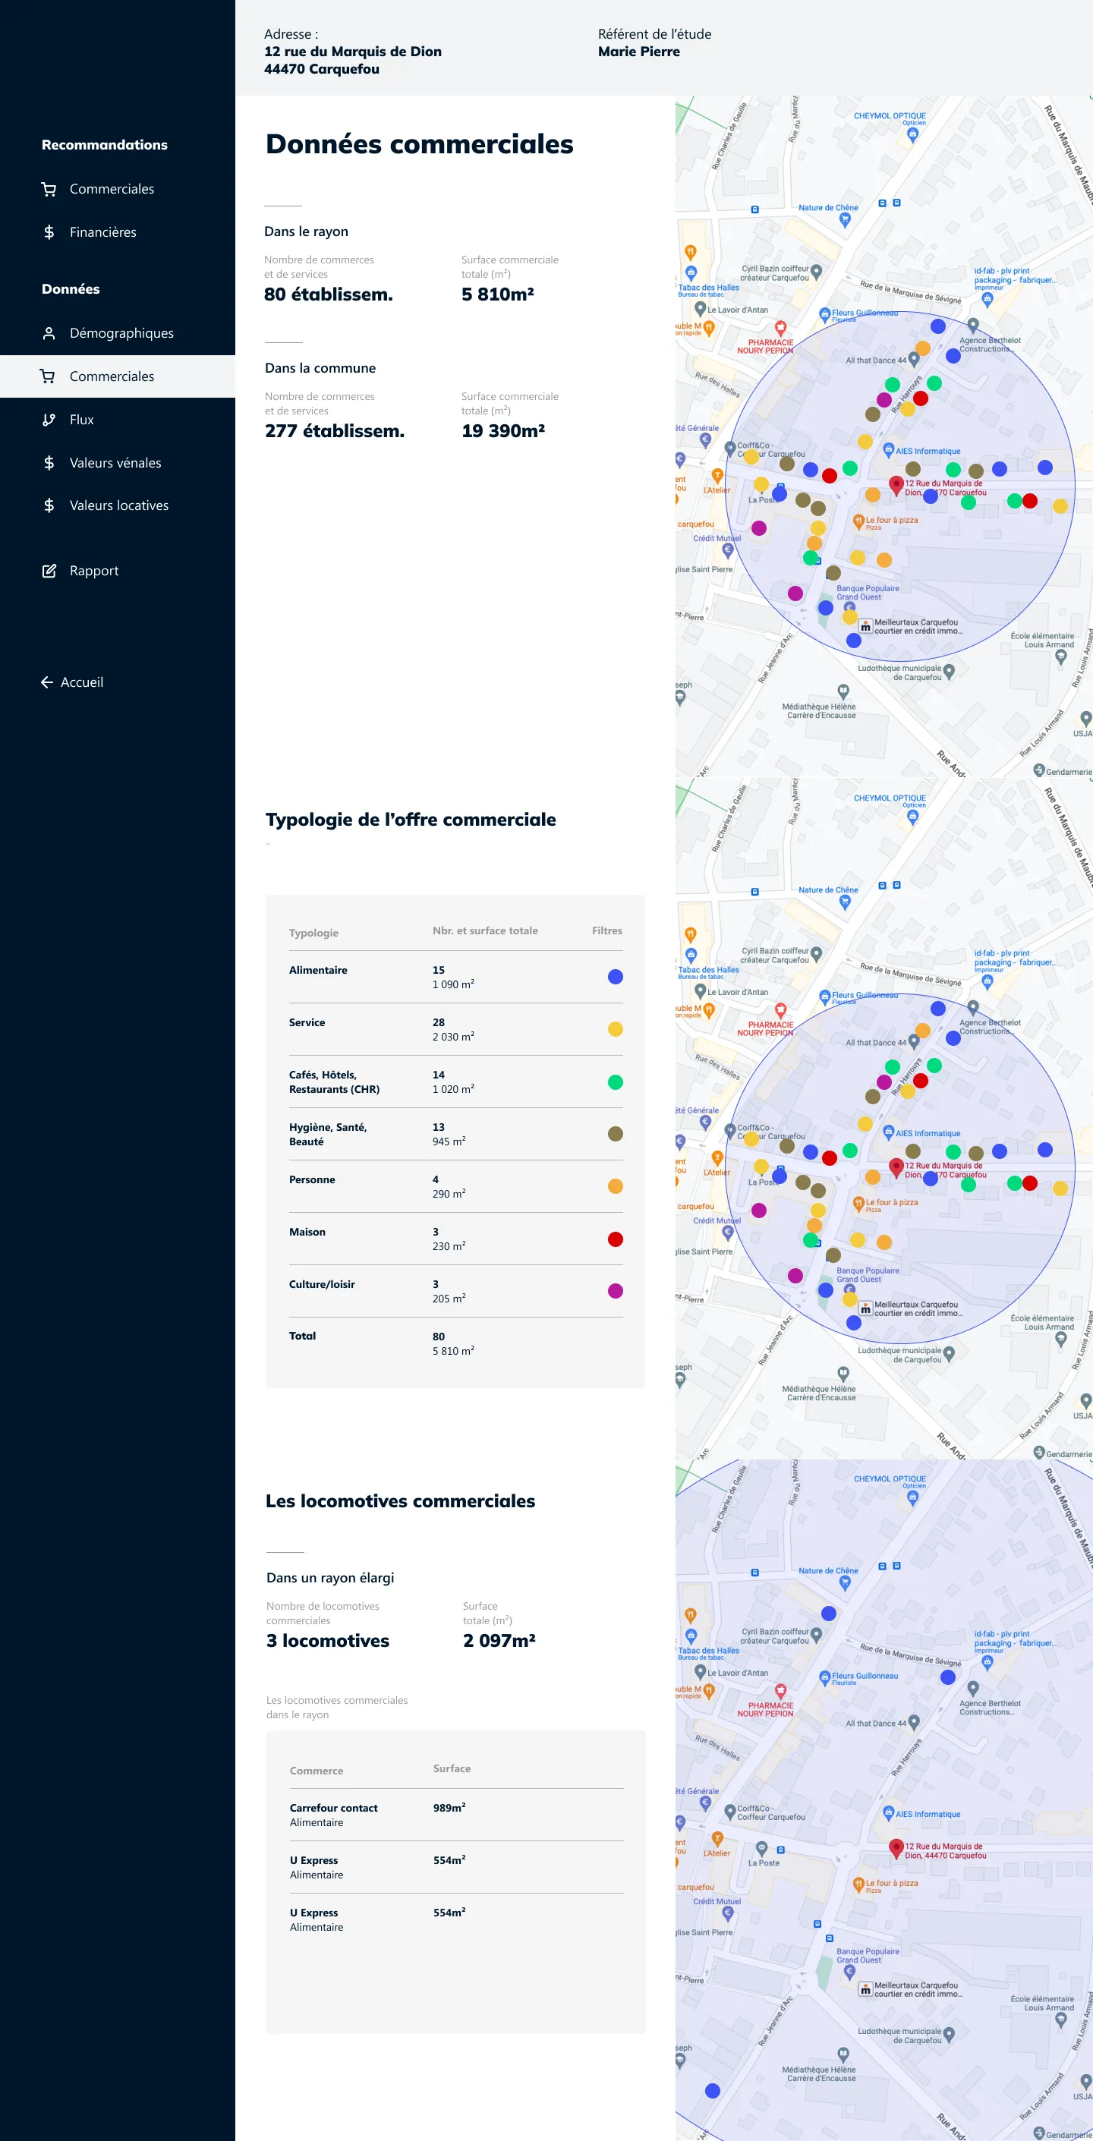Click AIES Informatique marker on top map

(x=889, y=451)
